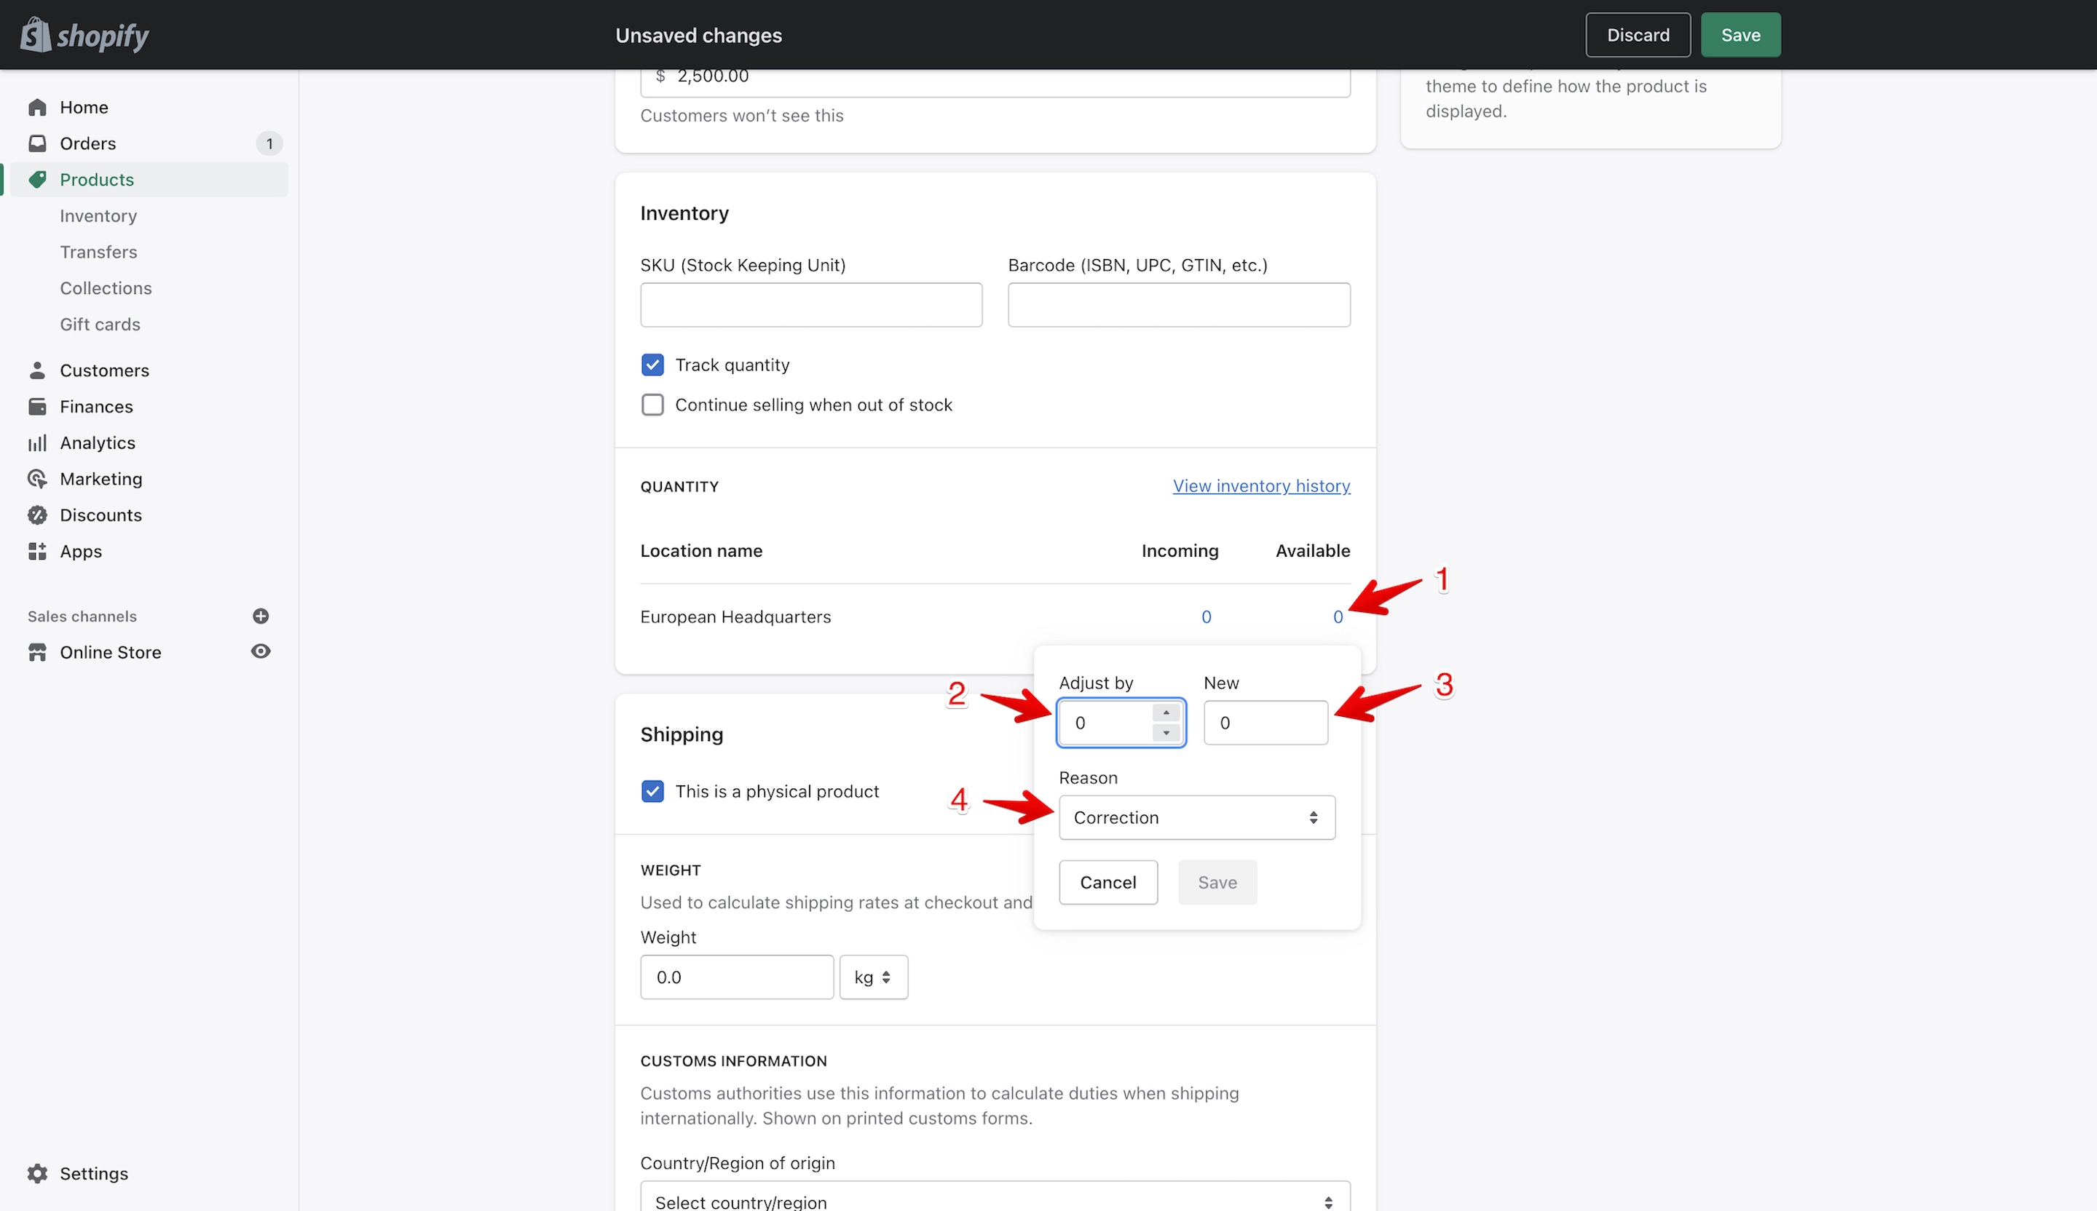2097x1211 pixels.
Task: Click the green Save button in top bar
Action: click(1740, 35)
